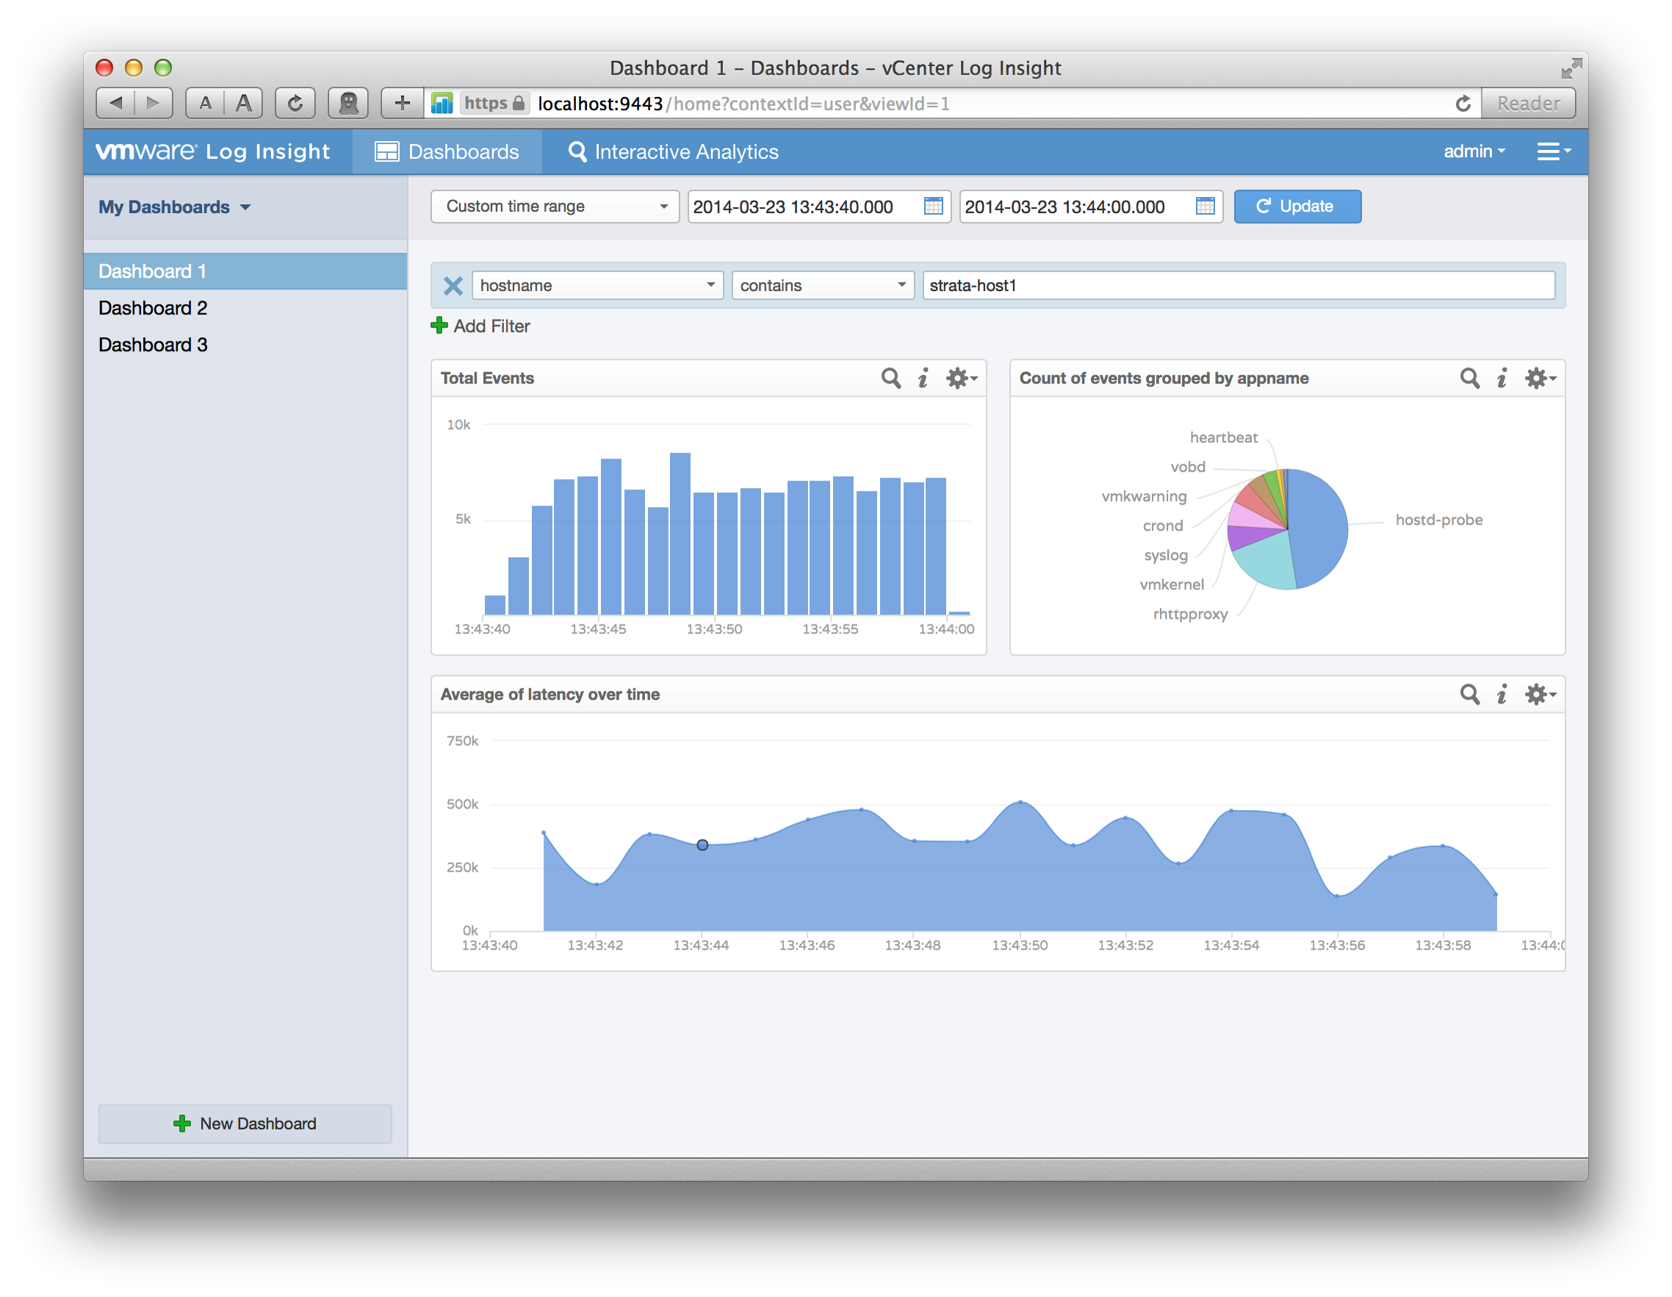The width and height of the screenshot is (1672, 1297).
Task: Switch to Interactive Analytics
Action: [x=672, y=151]
